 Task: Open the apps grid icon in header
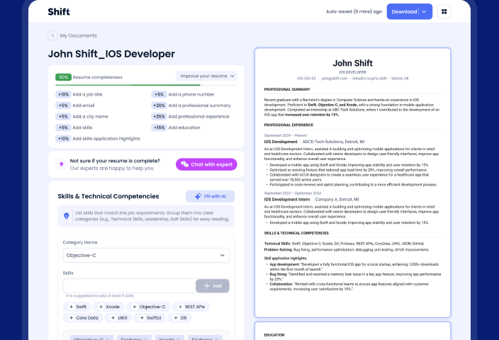(x=444, y=12)
